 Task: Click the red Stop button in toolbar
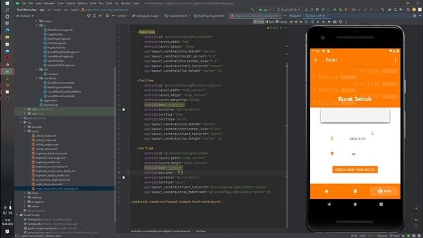pyautogui.click(x=346, y=9)
